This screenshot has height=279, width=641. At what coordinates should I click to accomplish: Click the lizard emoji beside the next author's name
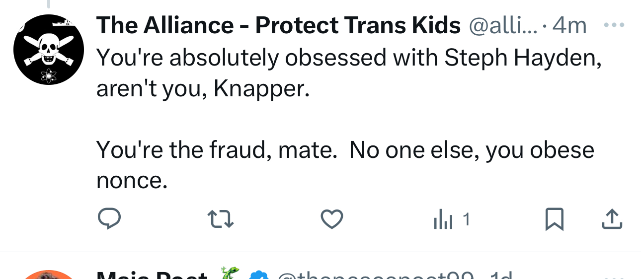pos(230,274)
